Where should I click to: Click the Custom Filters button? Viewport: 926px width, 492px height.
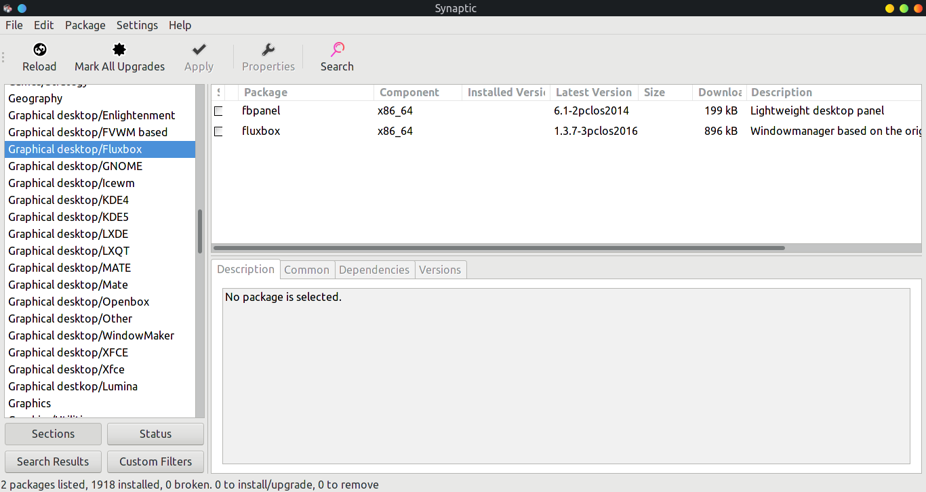(x=155, y=462)
